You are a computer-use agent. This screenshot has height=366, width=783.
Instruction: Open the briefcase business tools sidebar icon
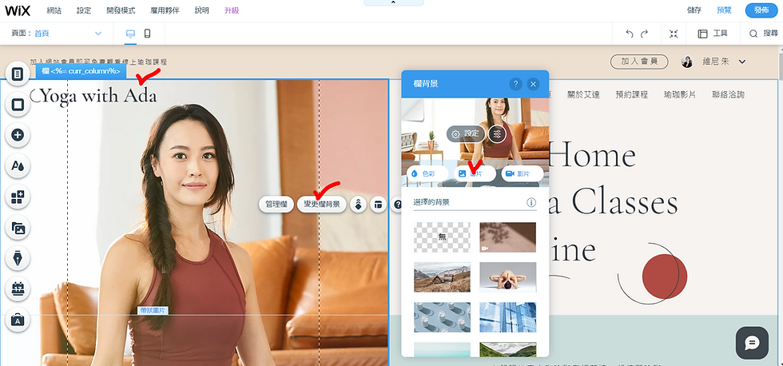18,320
